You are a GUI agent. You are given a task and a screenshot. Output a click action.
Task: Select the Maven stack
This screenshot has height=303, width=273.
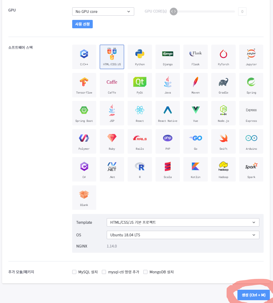coord(196,85)
